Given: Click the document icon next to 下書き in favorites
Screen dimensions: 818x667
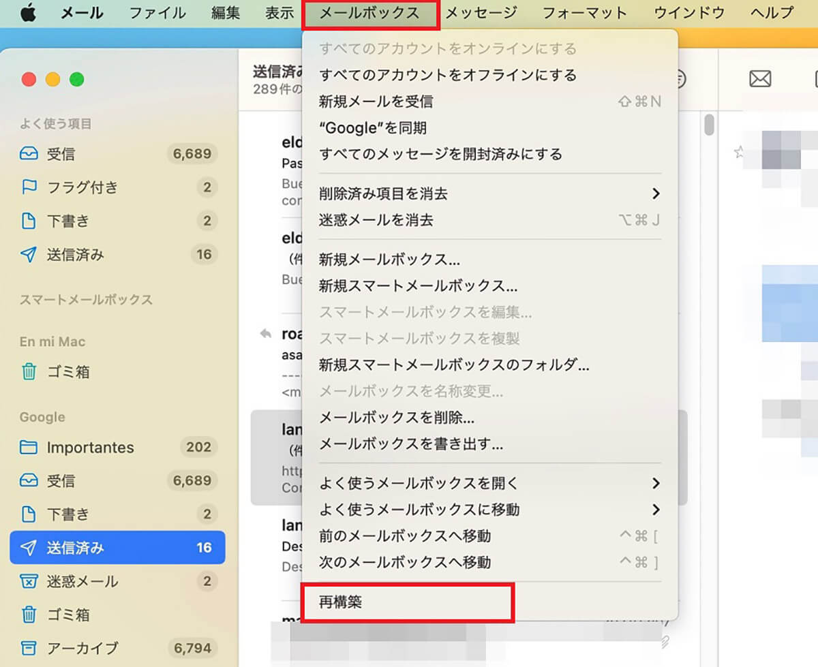Looking at the screenshot, I should tap(29, 221).
